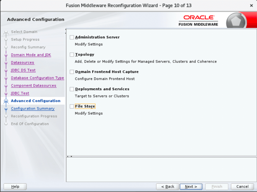Click the 'Modify Settings' text under File Store

pos(89,113)
